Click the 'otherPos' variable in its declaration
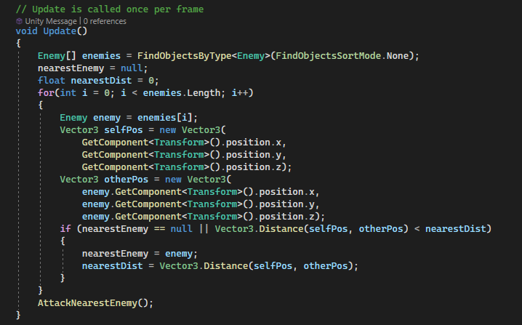This screenshot has width=522, height=325. point(127,180)
